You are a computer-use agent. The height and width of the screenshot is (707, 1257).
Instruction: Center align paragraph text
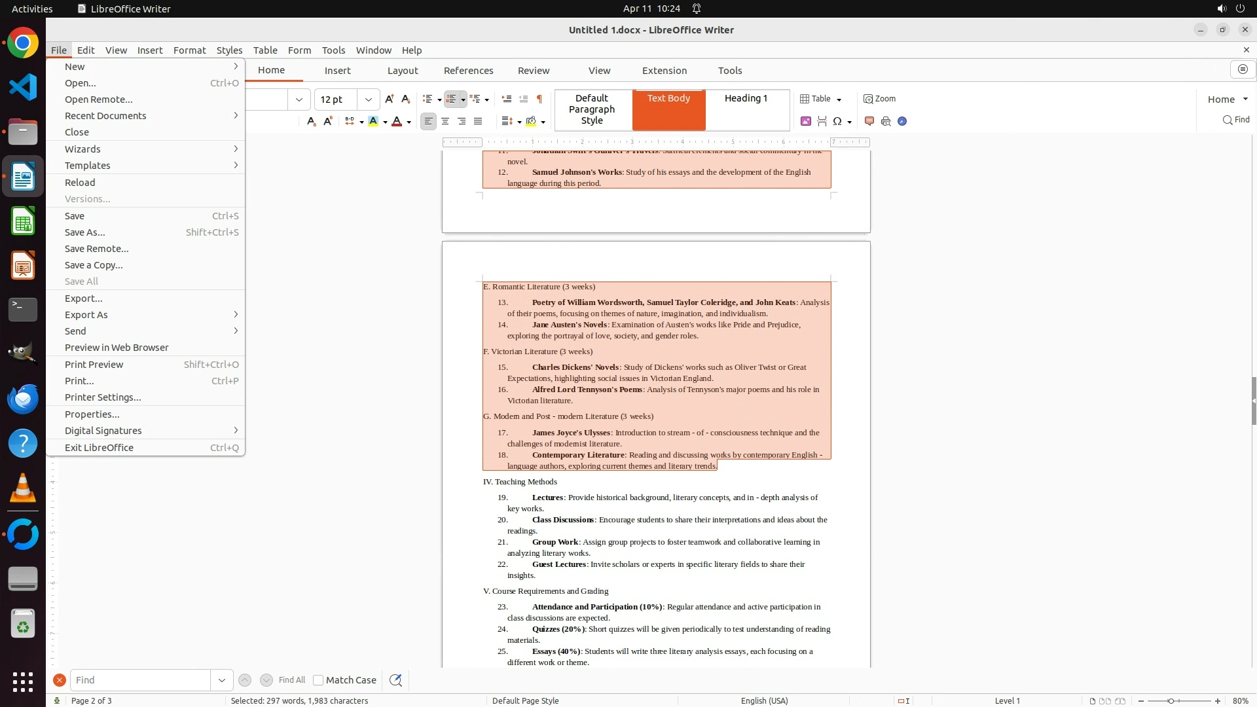(445, 121)
